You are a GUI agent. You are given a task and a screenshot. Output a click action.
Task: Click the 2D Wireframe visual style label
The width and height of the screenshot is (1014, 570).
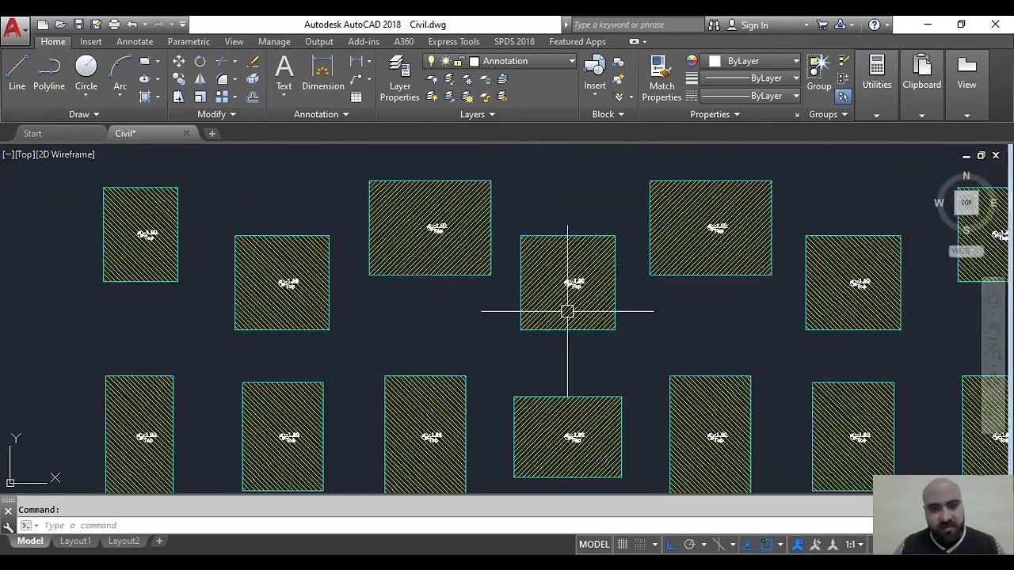[65, 154]
